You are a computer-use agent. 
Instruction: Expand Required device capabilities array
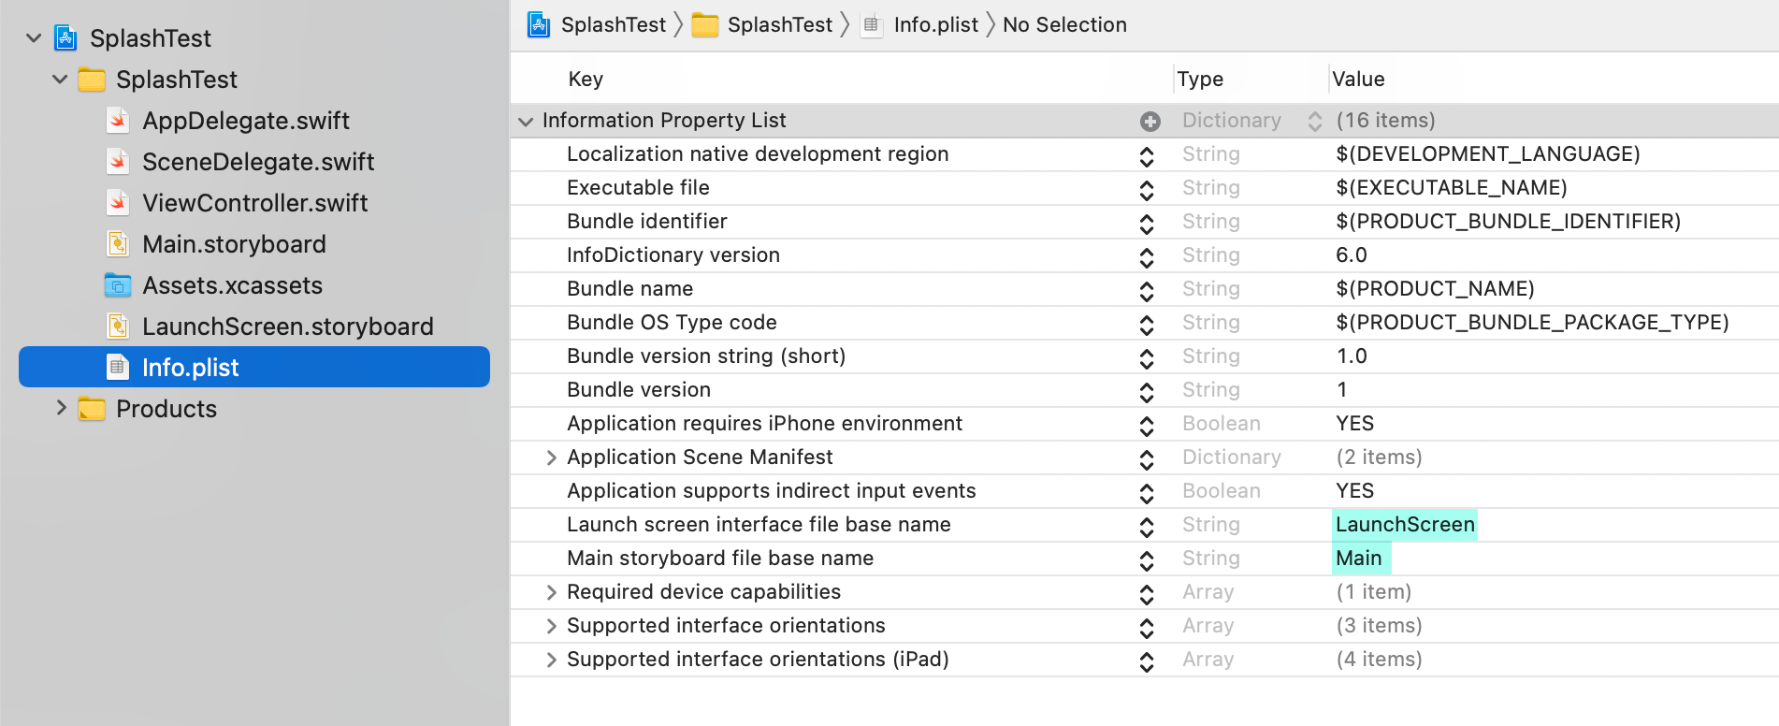pyautogui.click(x=551, y=592)
